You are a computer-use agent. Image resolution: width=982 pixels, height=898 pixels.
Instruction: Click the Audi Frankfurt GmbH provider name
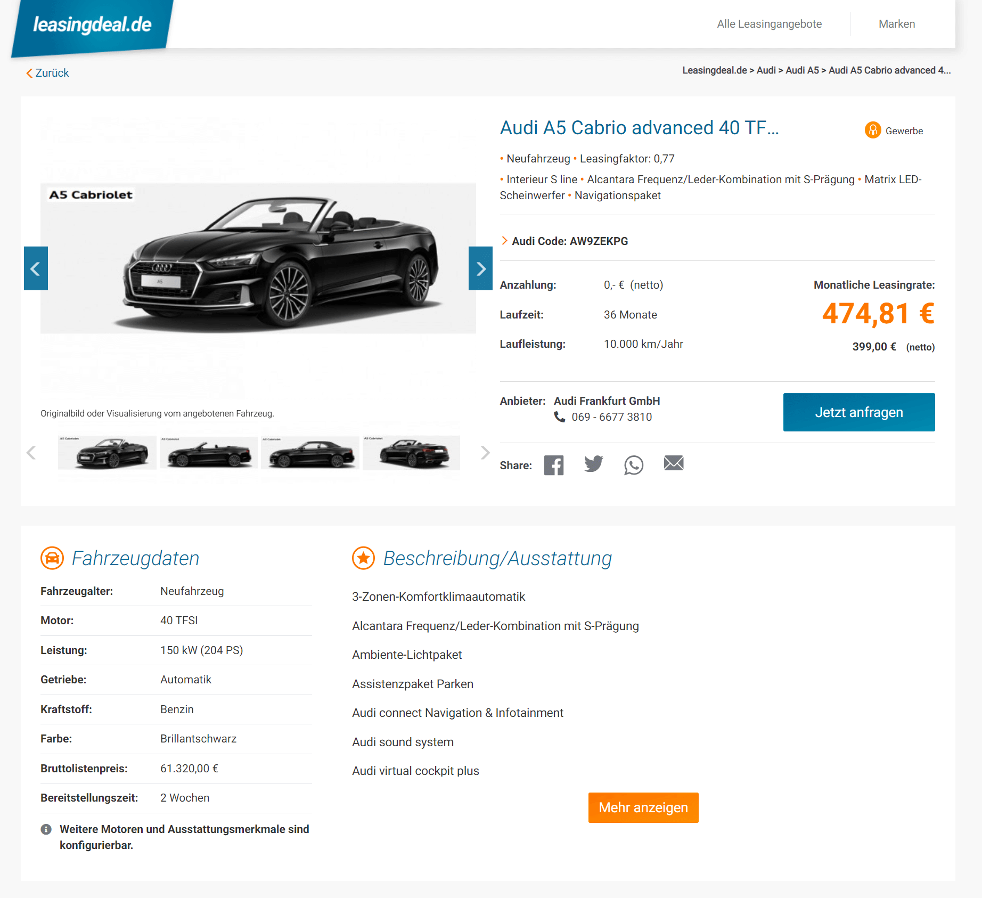pyautogui.click(x=607, y=401)
